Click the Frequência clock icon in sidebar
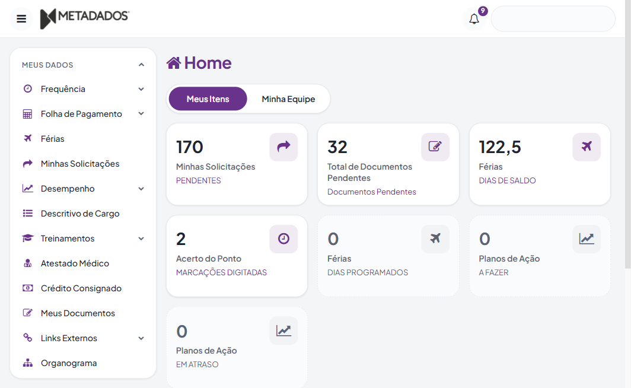 (x=27, y=88)
